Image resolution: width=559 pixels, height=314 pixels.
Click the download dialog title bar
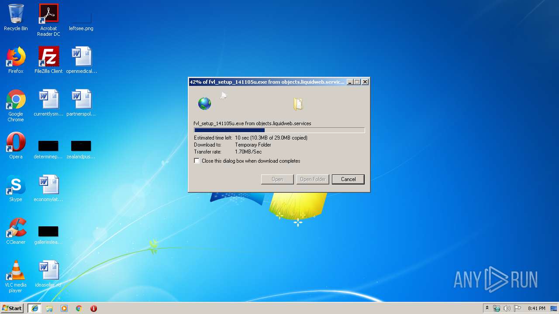coord(267,82)
